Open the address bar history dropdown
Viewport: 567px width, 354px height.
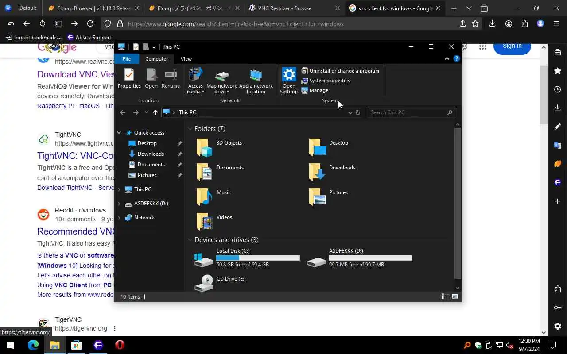[350, 112]
